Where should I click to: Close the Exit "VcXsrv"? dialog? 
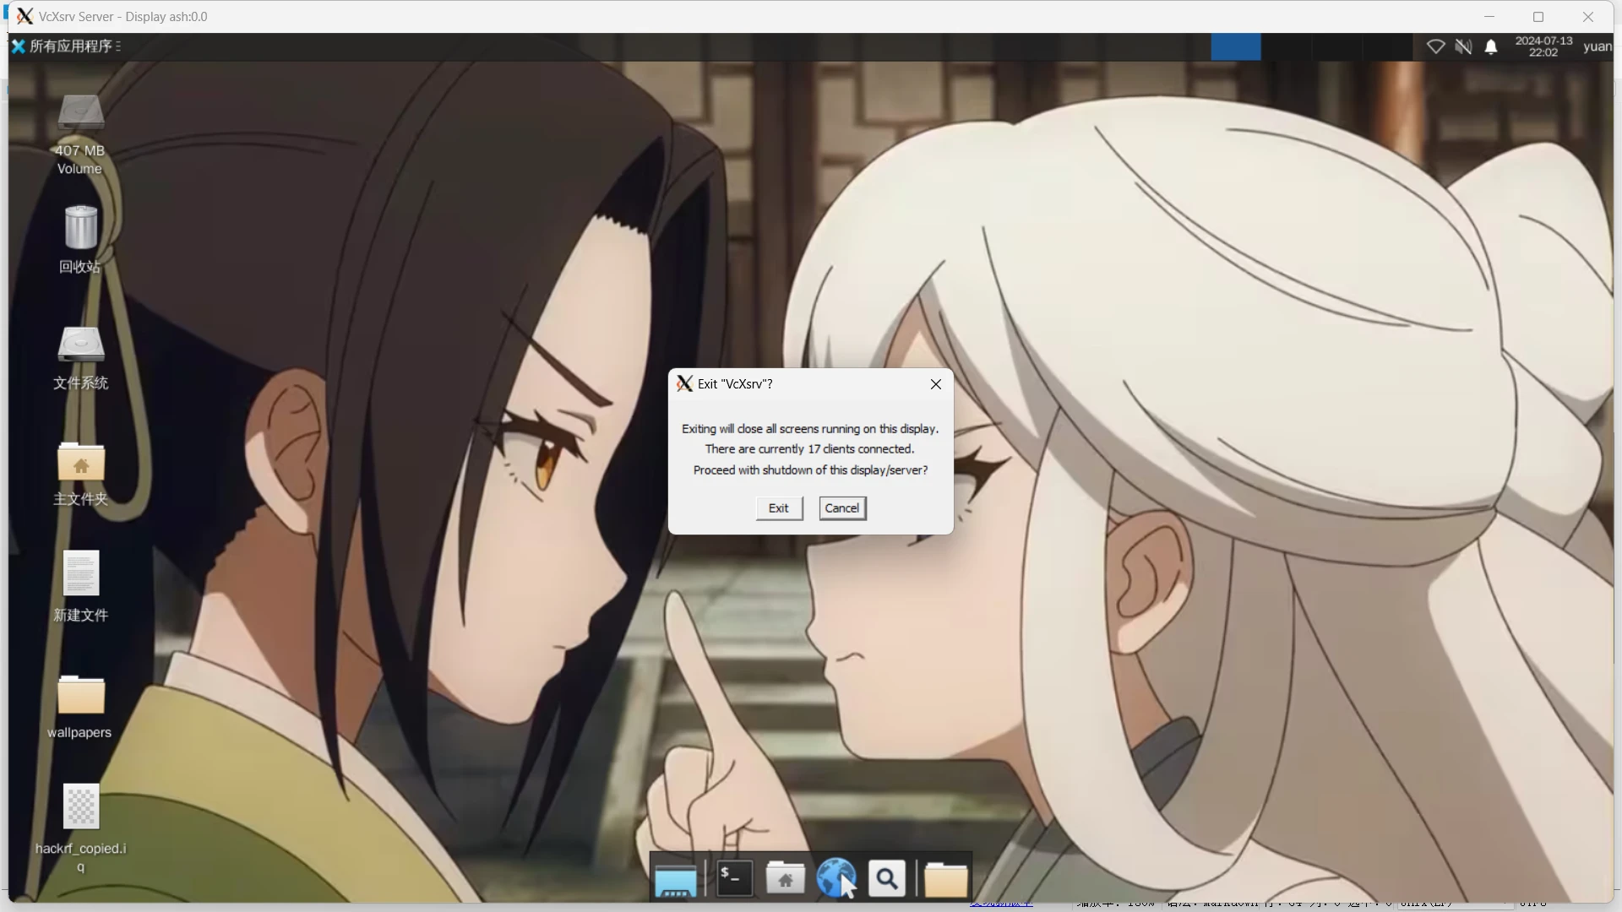click(936, 384)
